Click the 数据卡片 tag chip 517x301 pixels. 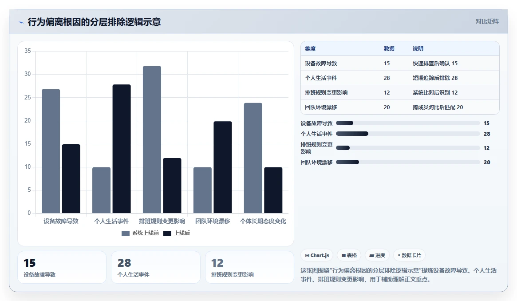409,255
